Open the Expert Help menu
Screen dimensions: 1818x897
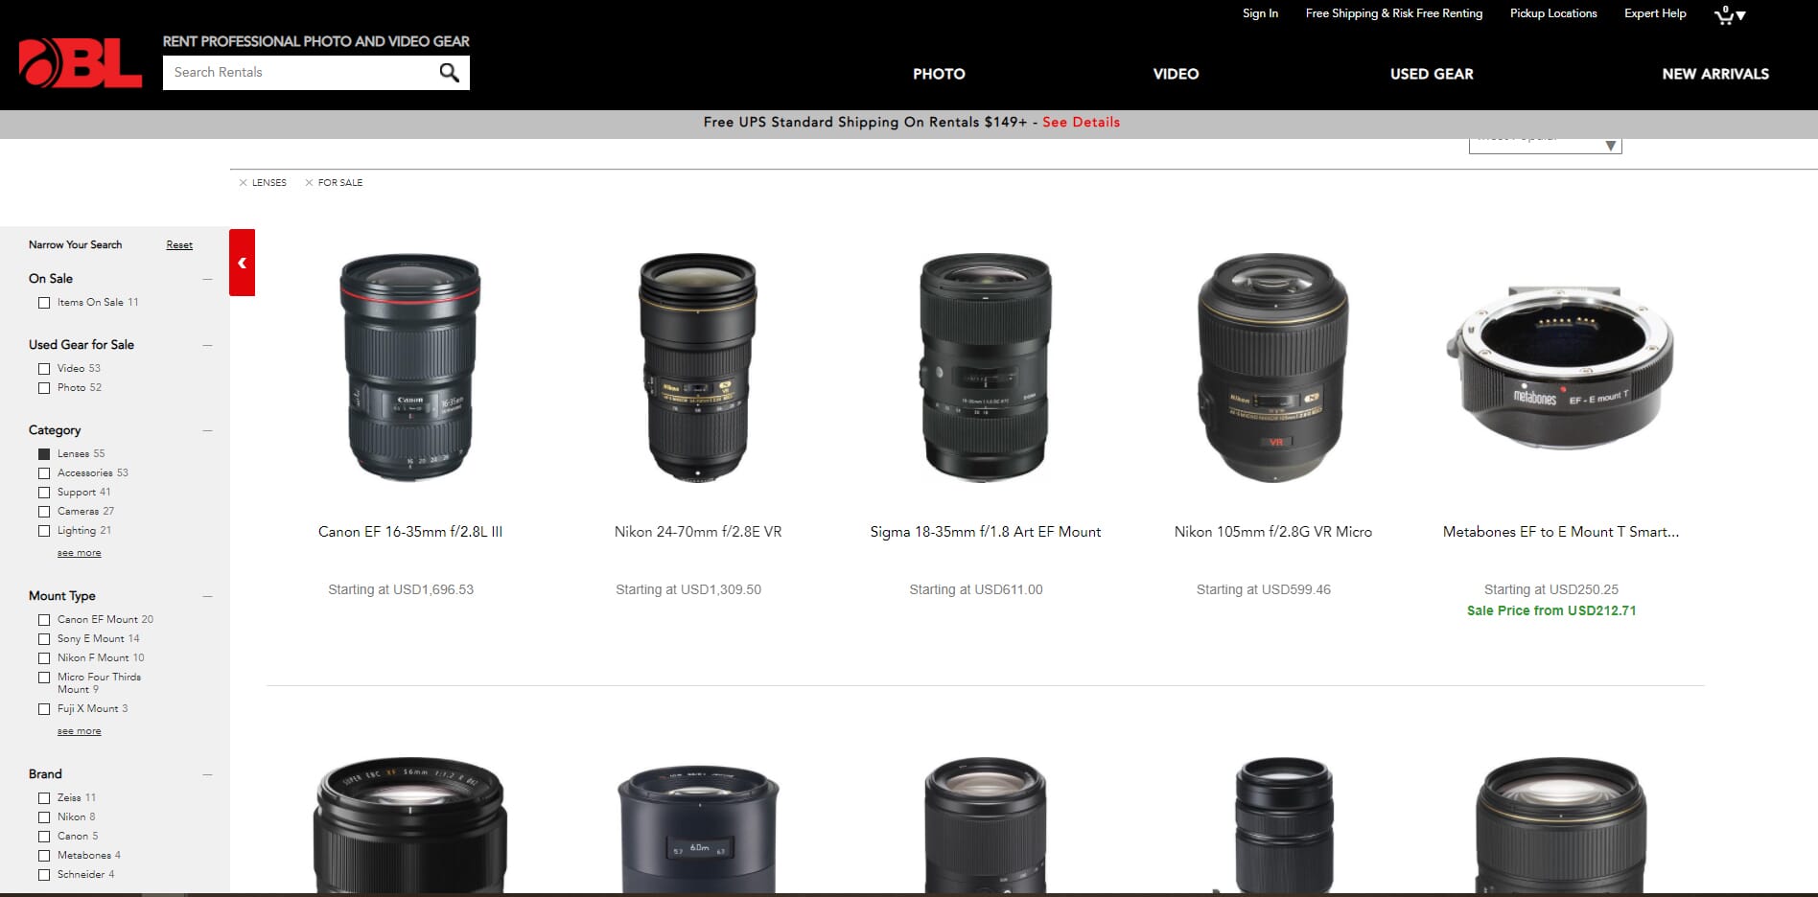(1655, 13)
